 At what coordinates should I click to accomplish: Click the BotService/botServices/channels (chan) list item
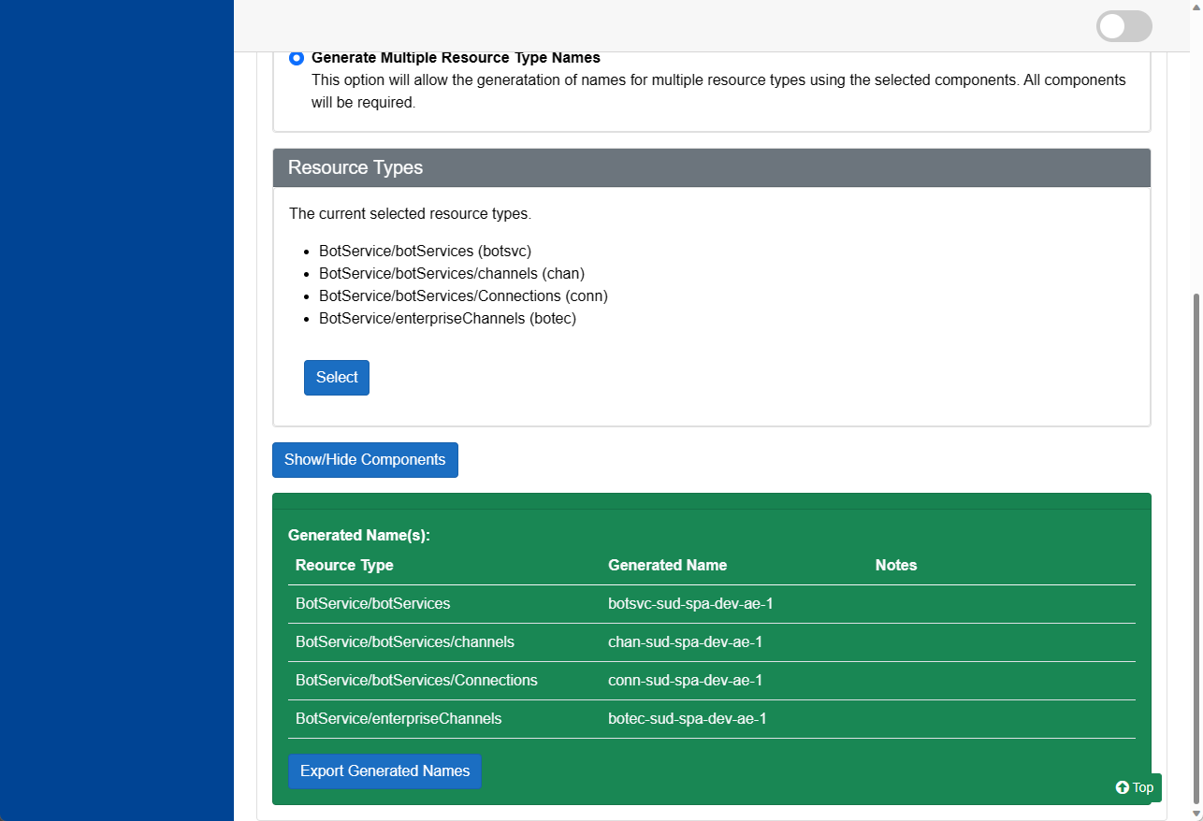451,274
